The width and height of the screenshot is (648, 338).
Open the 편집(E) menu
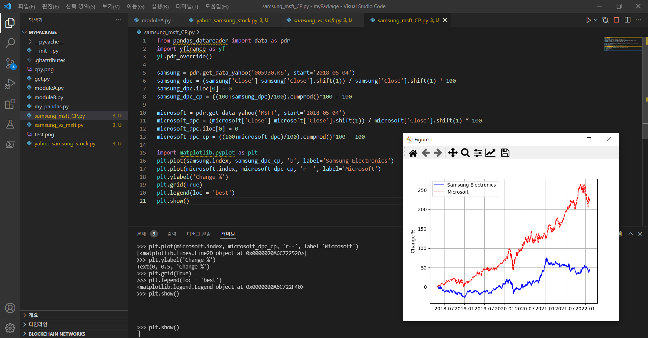[50, 6]
